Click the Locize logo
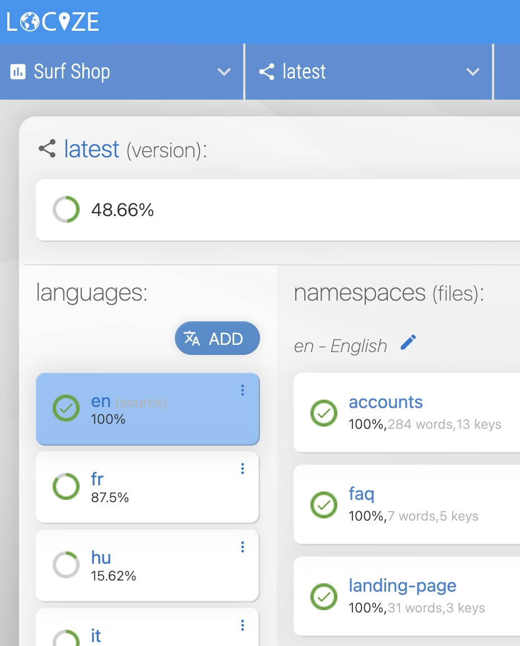This screenshot has width=520, height=646. click(53, 22)
